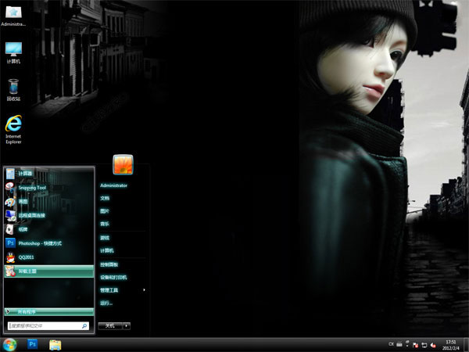The image size is (469, 352).
Task: Launch QQ2011 from Start menu
Action: pos(49,257)
